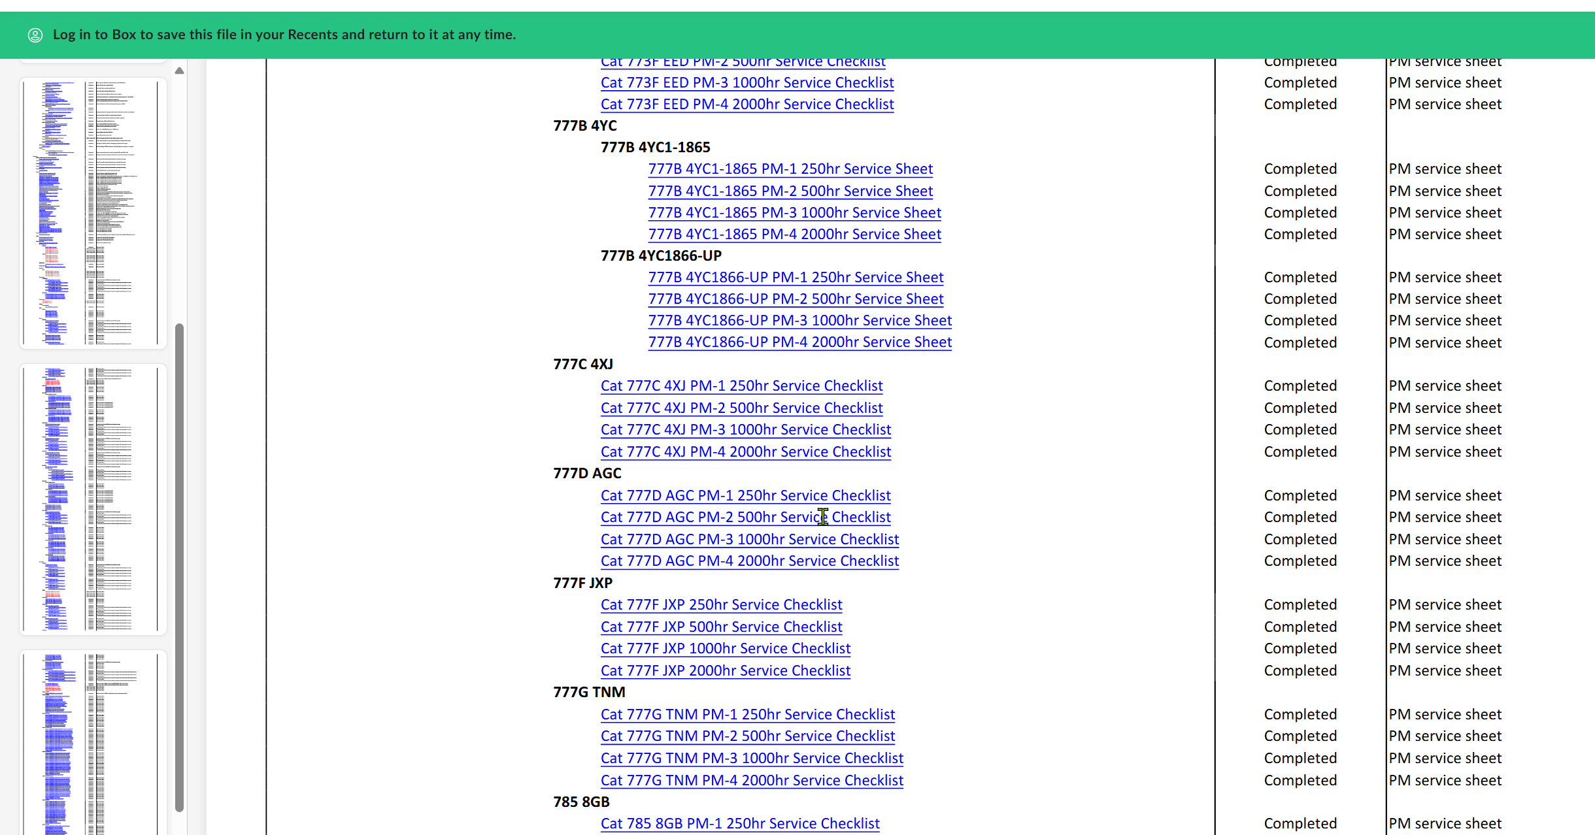Viewport: 1595px width, 835px height.
Task: Open Cat 773F EED PM-3 1000hr Service Checklist
Action: pyautogui.click(x=747, y=82)
